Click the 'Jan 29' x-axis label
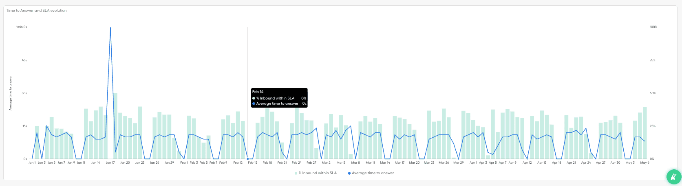The width and height of the screenshot is (682, 186). pyautogui.click(x=169, y=162)
